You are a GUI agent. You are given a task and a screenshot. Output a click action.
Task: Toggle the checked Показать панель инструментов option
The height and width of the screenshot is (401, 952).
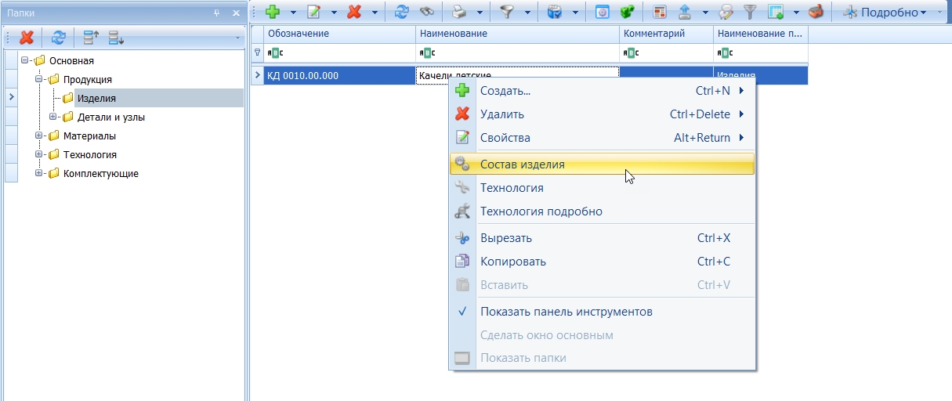(602, 312)
